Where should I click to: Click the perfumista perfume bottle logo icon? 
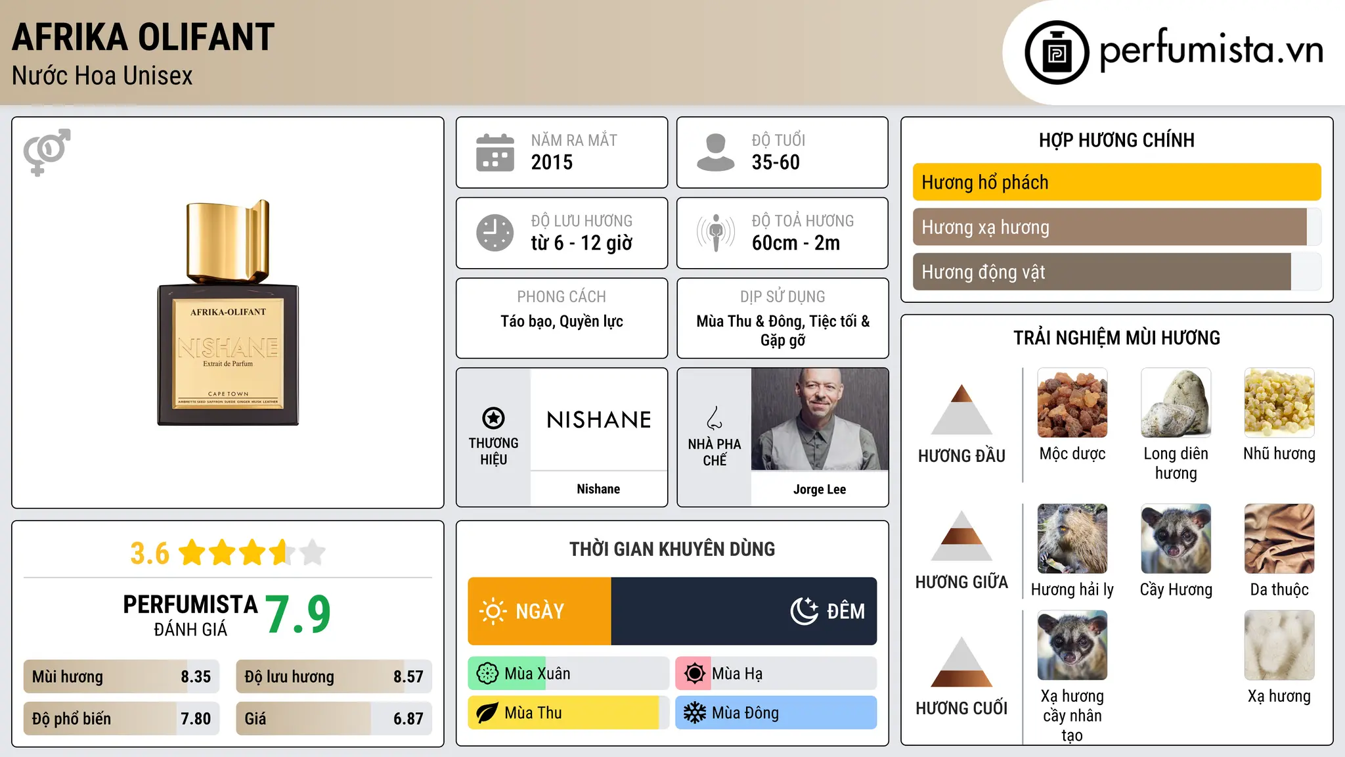pyautogui.click(x=1057, y=52)
